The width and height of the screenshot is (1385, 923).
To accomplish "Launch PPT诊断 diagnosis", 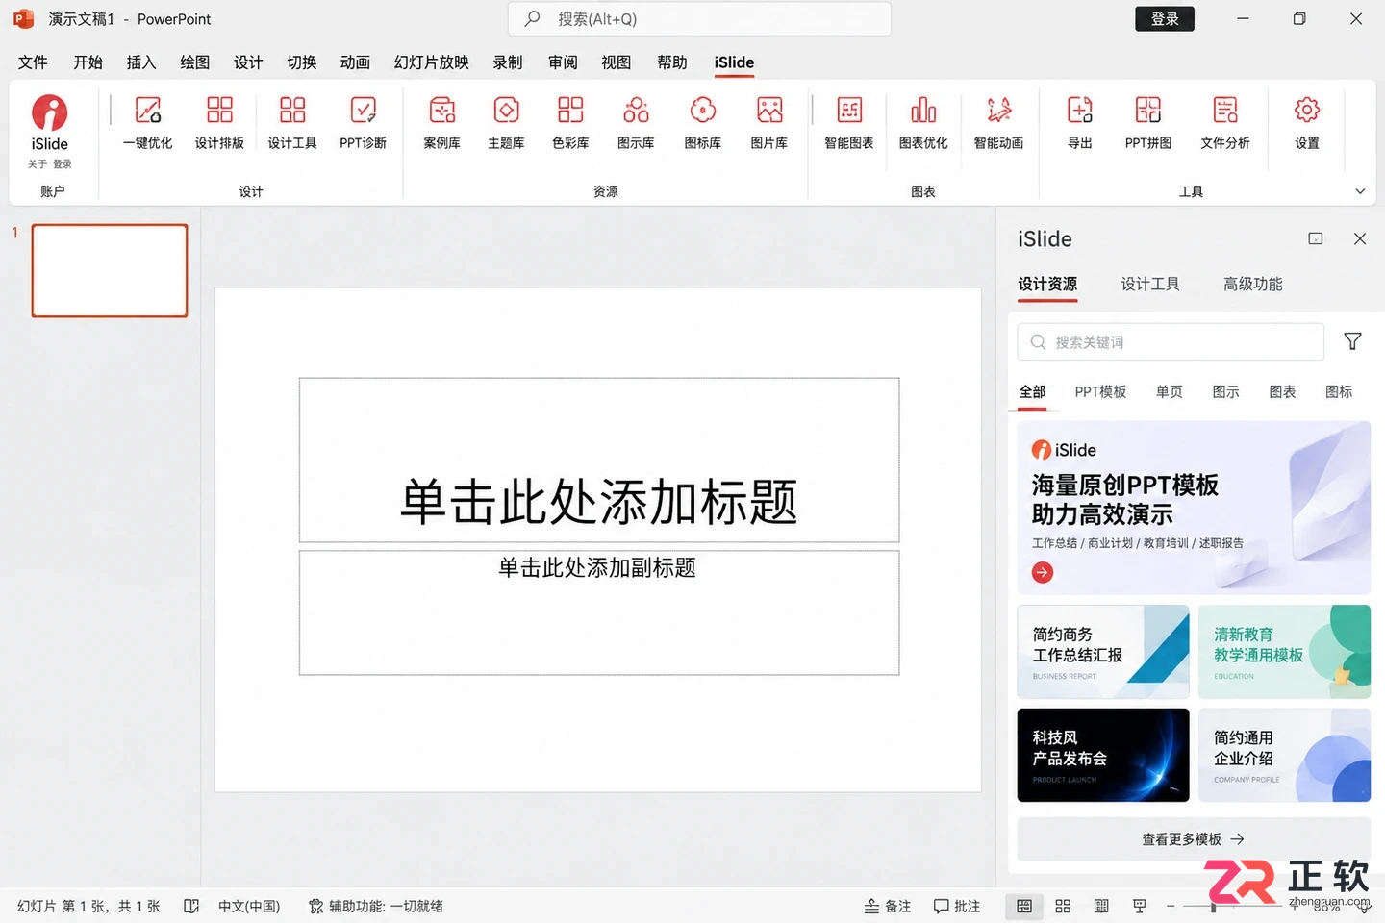I will click(x=364, y=123).
